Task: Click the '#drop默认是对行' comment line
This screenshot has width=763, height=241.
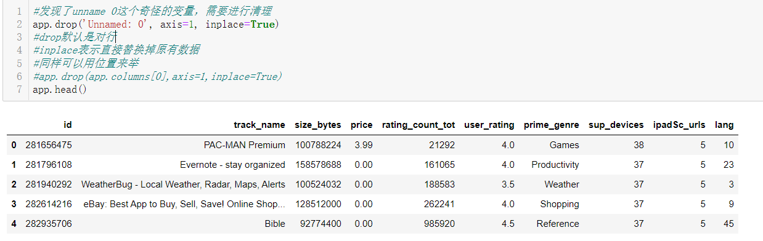Action: [x=75, y=38]
